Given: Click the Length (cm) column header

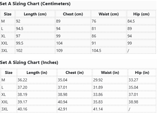Looking at the screenshot, I should (x=35, y=14).
